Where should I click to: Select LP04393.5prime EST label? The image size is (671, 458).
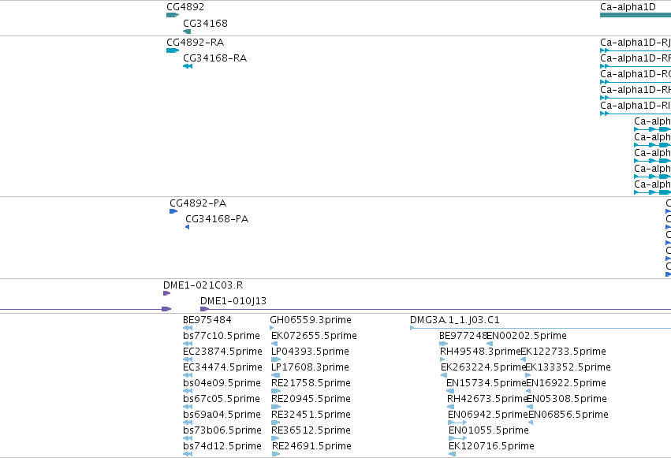310,351
